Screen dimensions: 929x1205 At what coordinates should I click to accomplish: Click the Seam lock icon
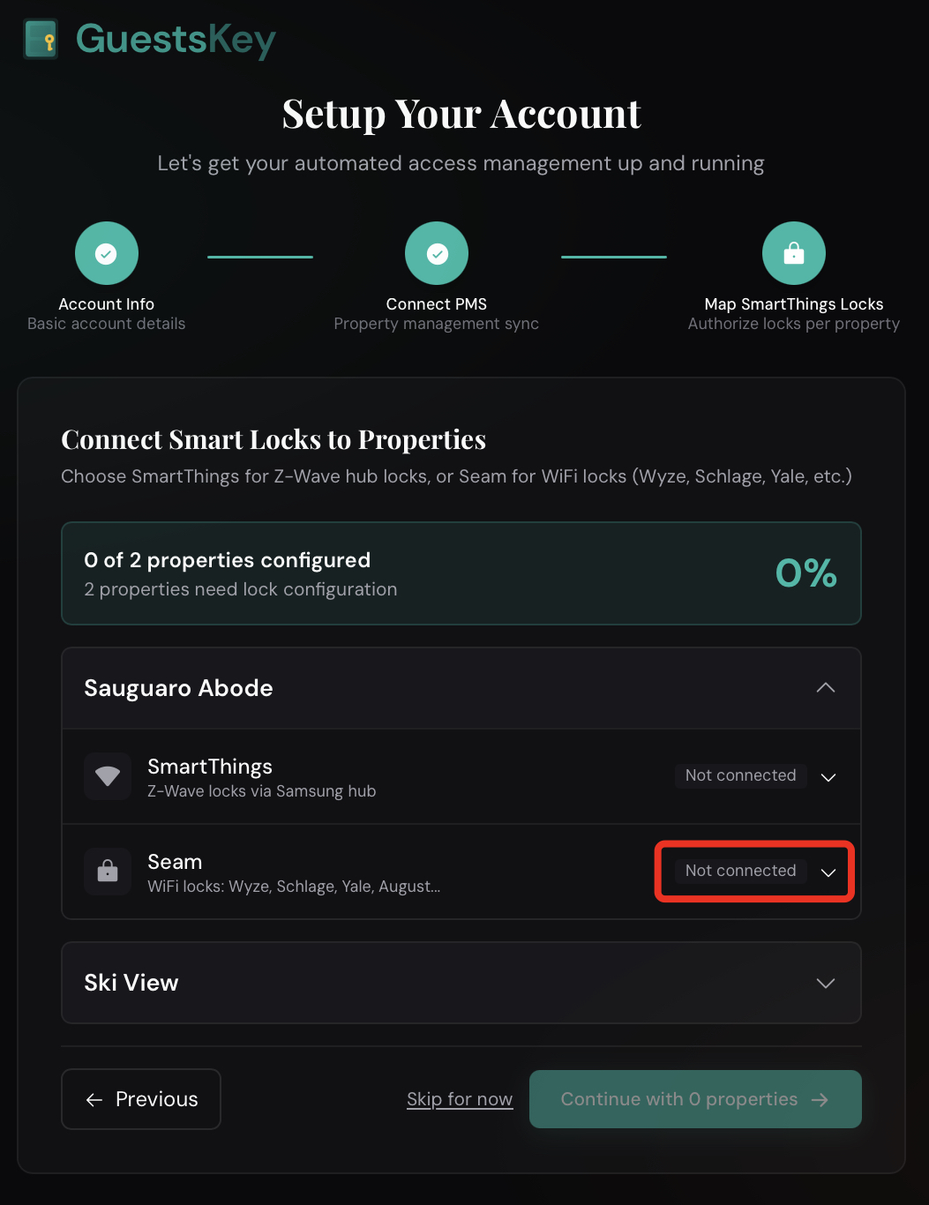coord(107,872)
